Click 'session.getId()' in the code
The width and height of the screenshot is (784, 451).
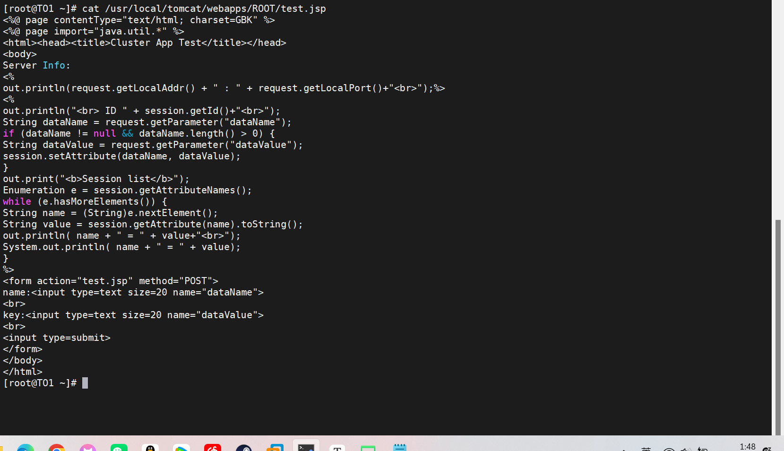click(187, 111)
